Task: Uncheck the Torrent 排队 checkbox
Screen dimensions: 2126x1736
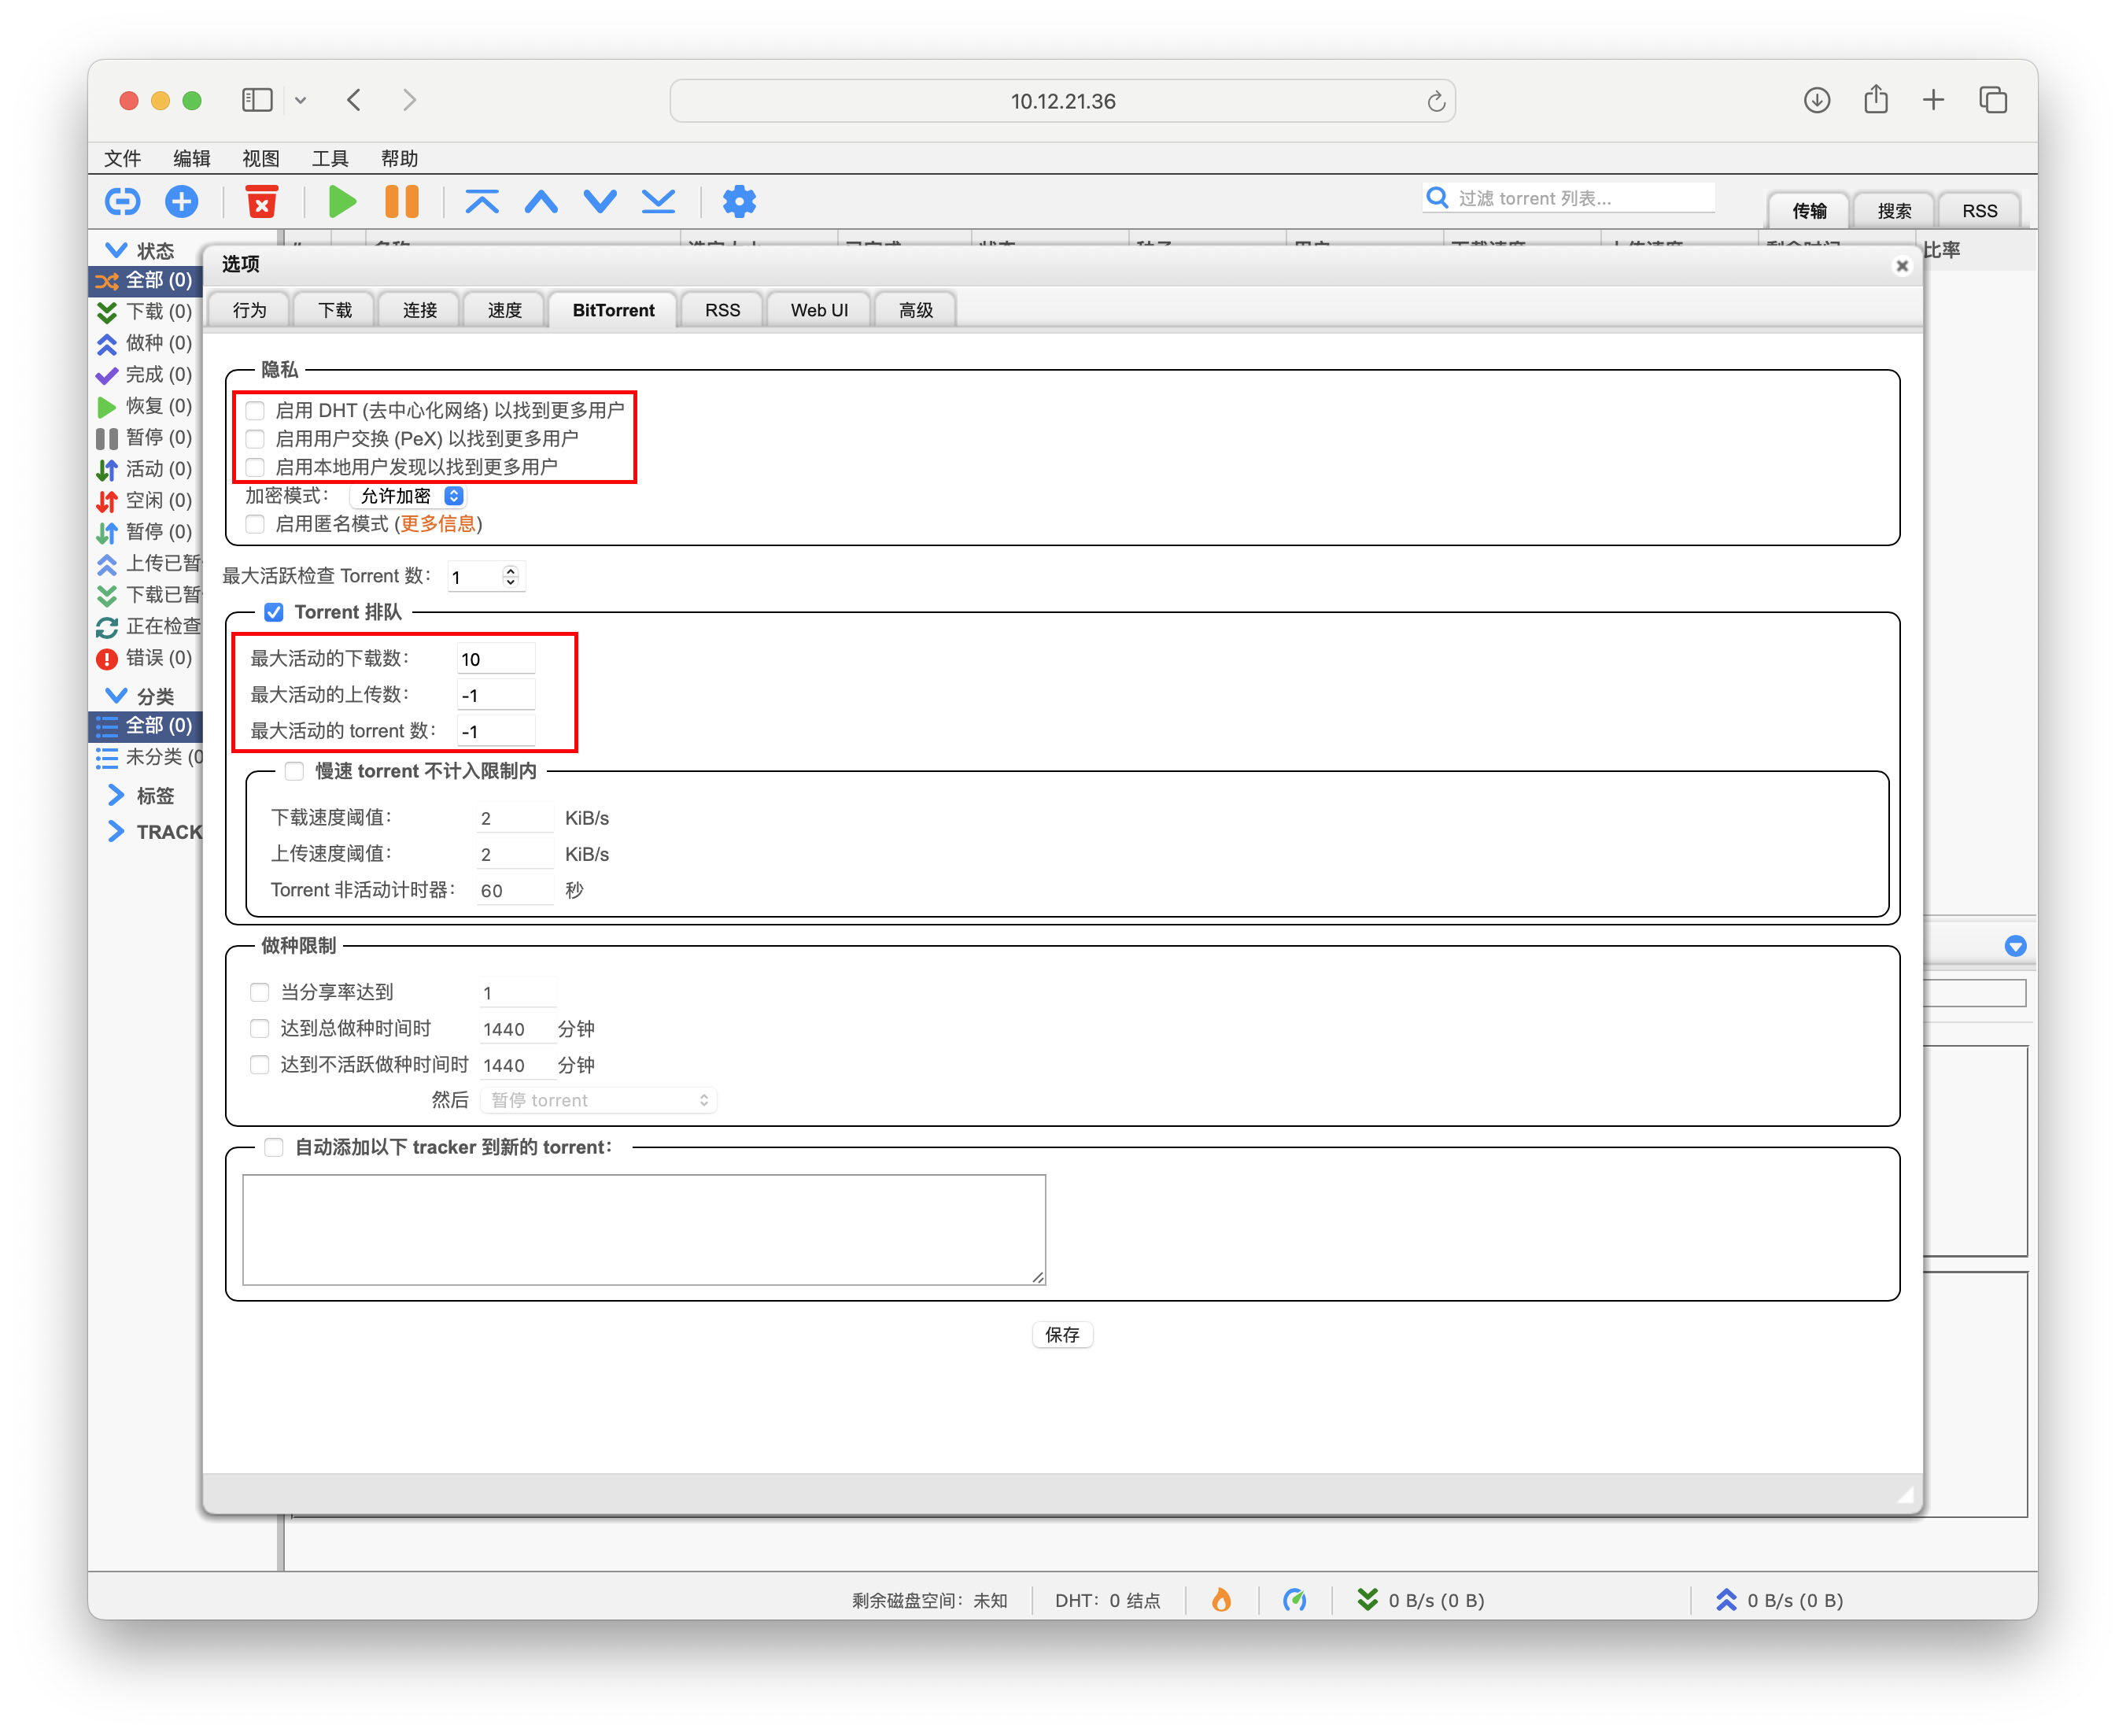Action: coord(274,612)
